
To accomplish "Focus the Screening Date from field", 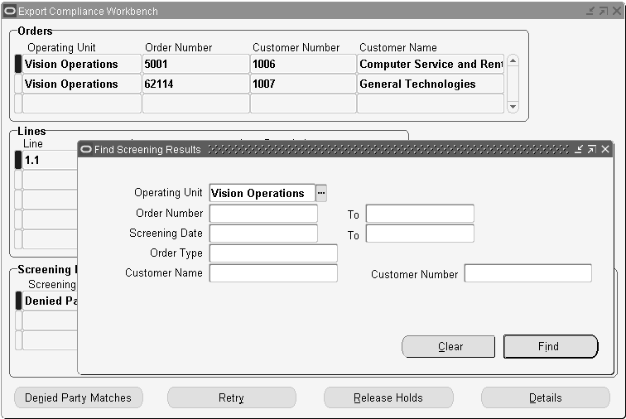I will 263,234.
